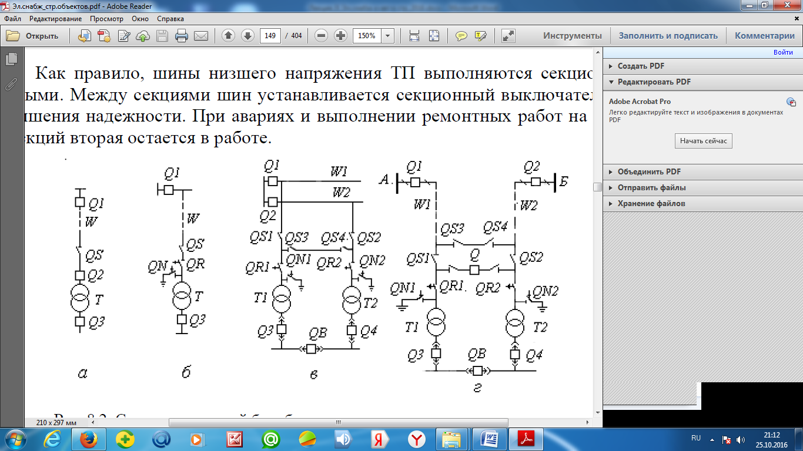Open Windows Explorer folder in taskbar
The height and width of the screenshot is (451, 803).
pyautogui.click(x=453, y=439)
